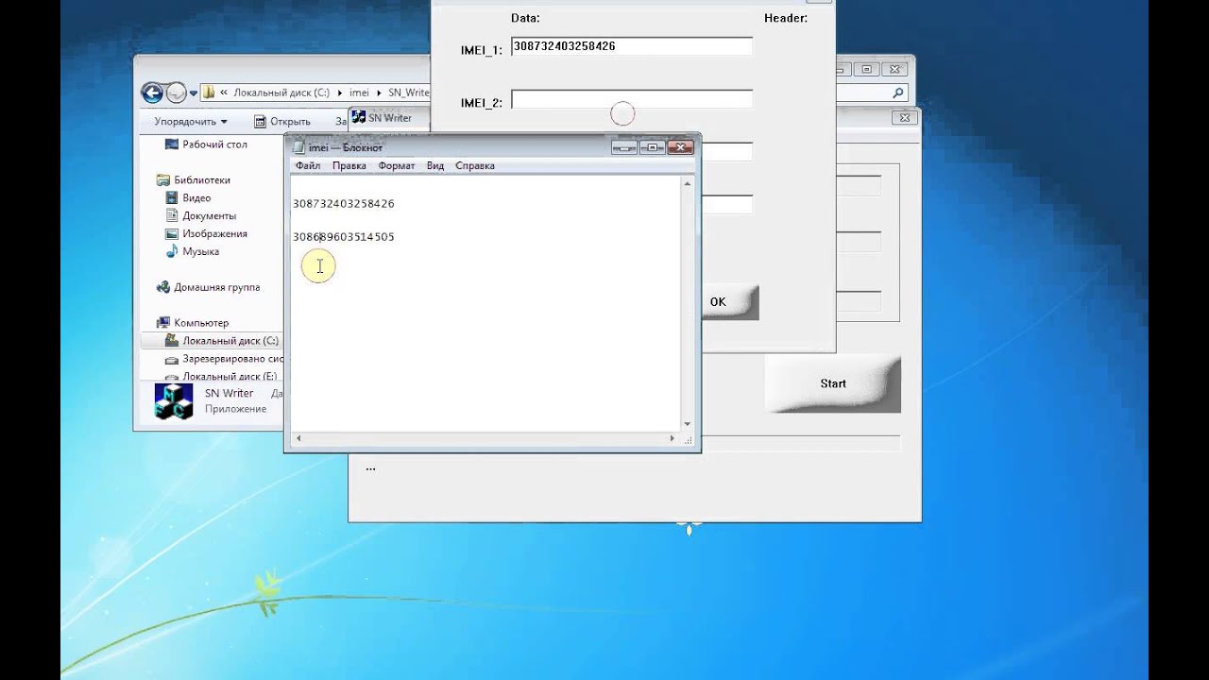Click the Видео library icon
Viewport: 1209px width, 680px height.
tap(172, 197)
